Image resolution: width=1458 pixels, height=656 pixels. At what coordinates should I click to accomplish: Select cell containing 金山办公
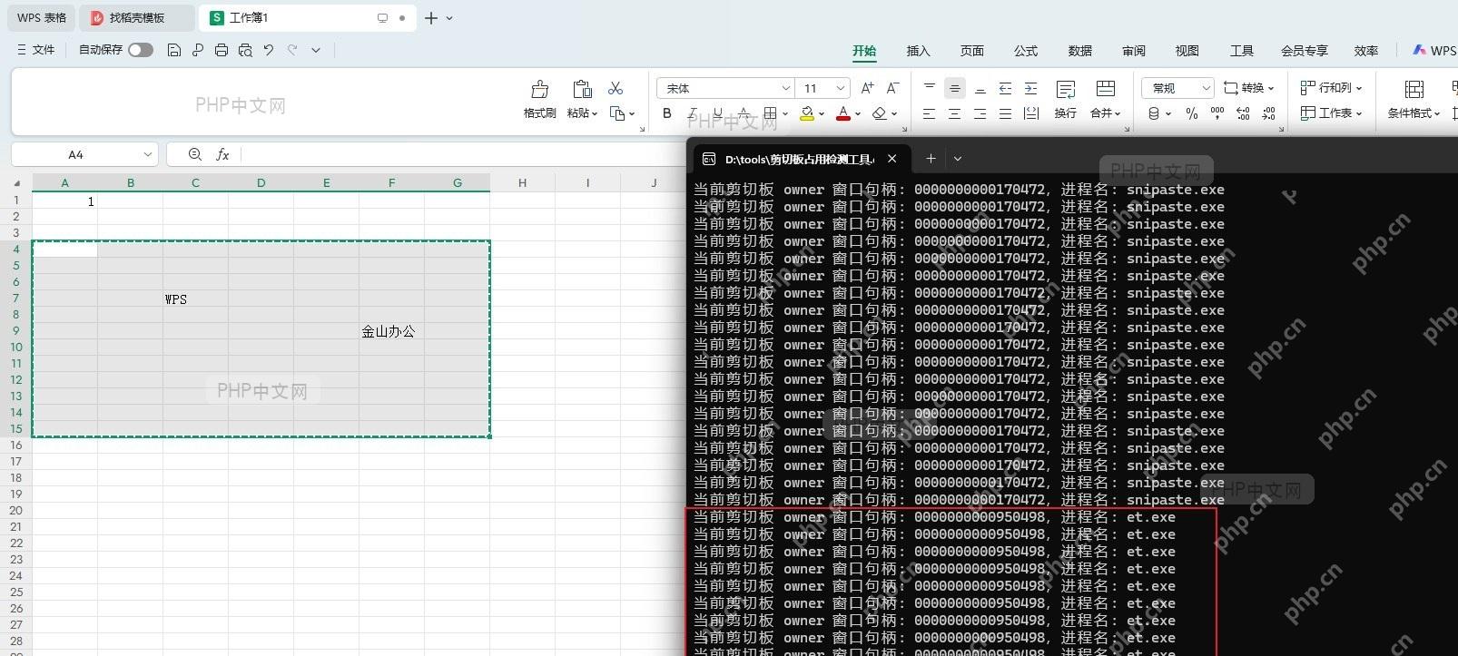tap(391, 332)
